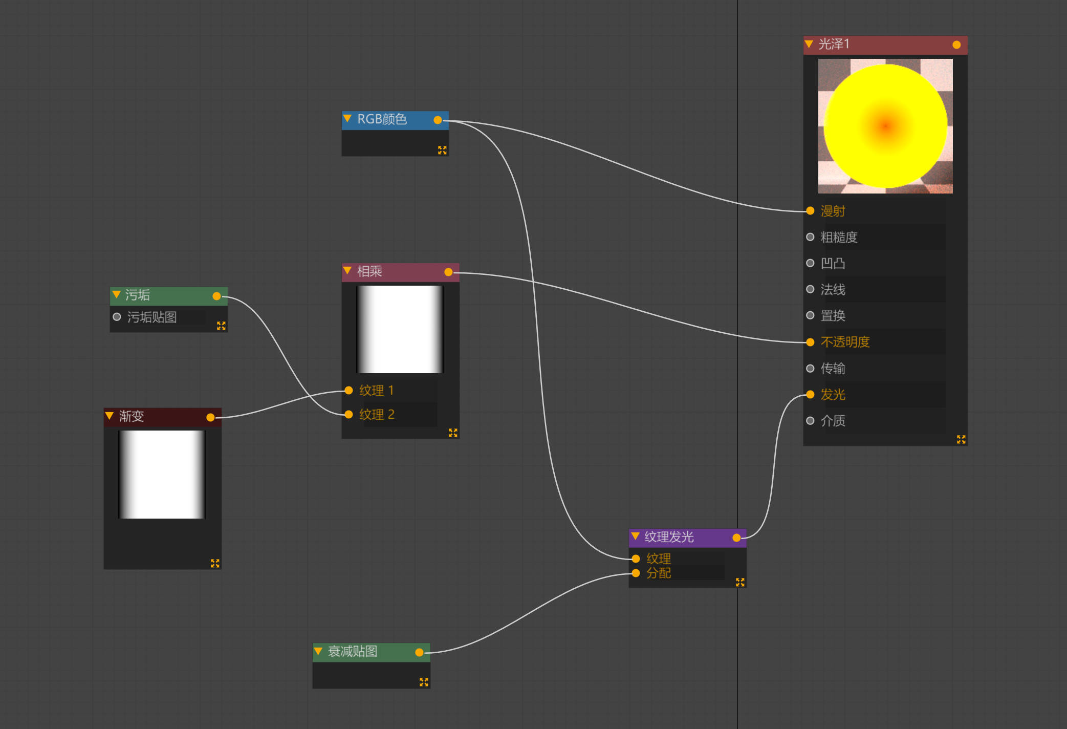Click the 传输 channel label
Viewport: 1067px width, 729px height.
833,369
